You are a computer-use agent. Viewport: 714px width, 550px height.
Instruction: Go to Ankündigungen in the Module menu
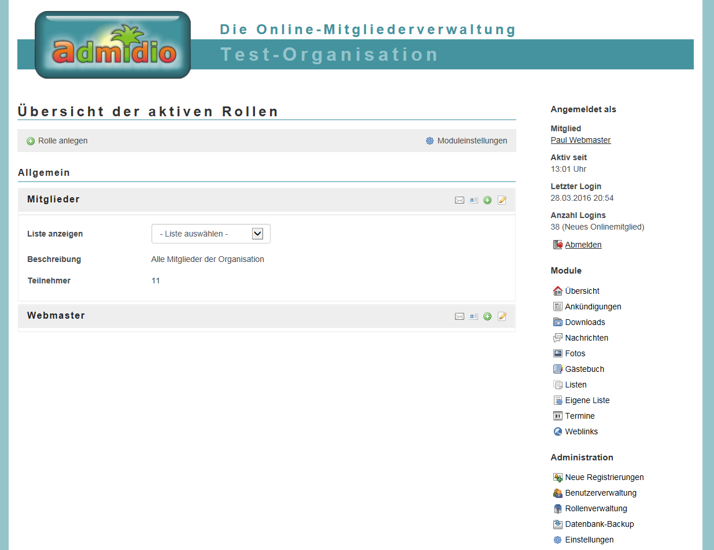point(593,307)
